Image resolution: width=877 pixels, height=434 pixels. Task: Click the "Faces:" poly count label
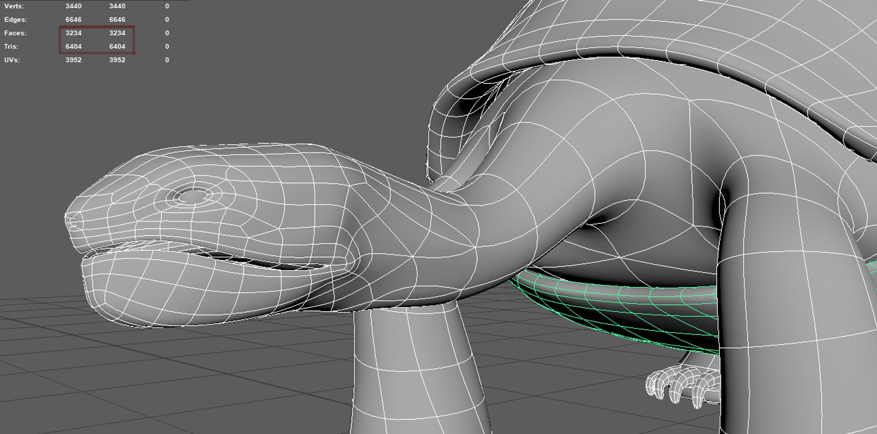click(x=15, y=33)
